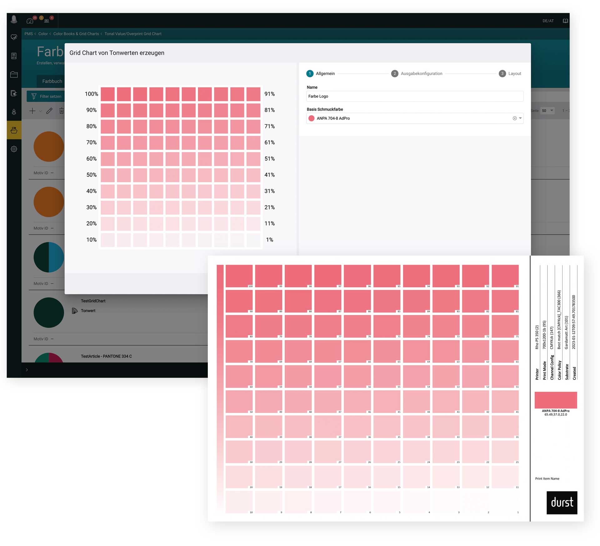
Task: Open the settings gear in sidebar
Action: pyautogui.click(x=14, y=149)
